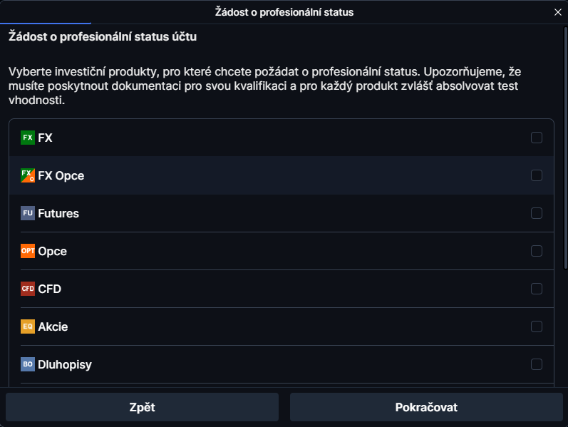Viewport: 568px width, 427px height.
Task: Close the professional status dialog
Action: pyautogui.click(x=557, y=12)
